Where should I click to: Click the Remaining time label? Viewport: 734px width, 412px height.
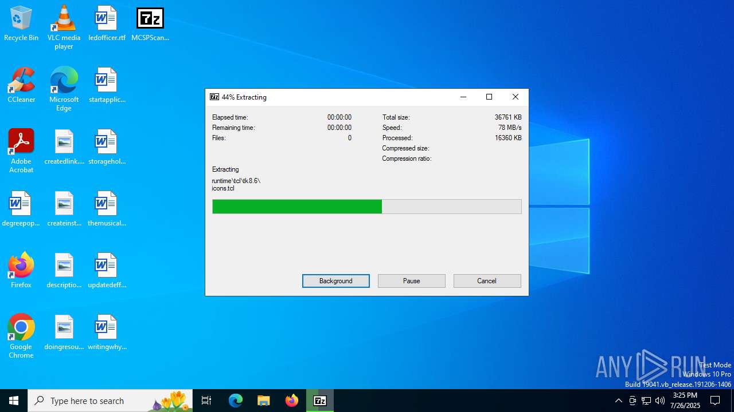coord(233,128)
